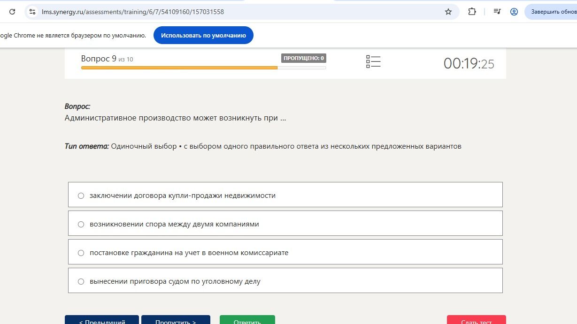This screenshot has height=324, width=577.
Task: Open the Chrome profile avatar icon
Action: [514, 12]
